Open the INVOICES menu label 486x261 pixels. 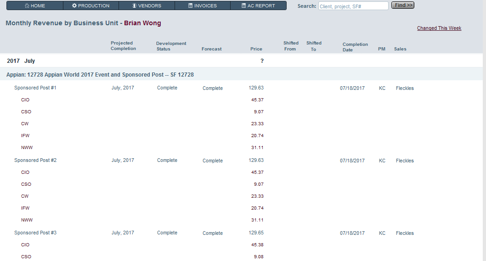point(205,6)
